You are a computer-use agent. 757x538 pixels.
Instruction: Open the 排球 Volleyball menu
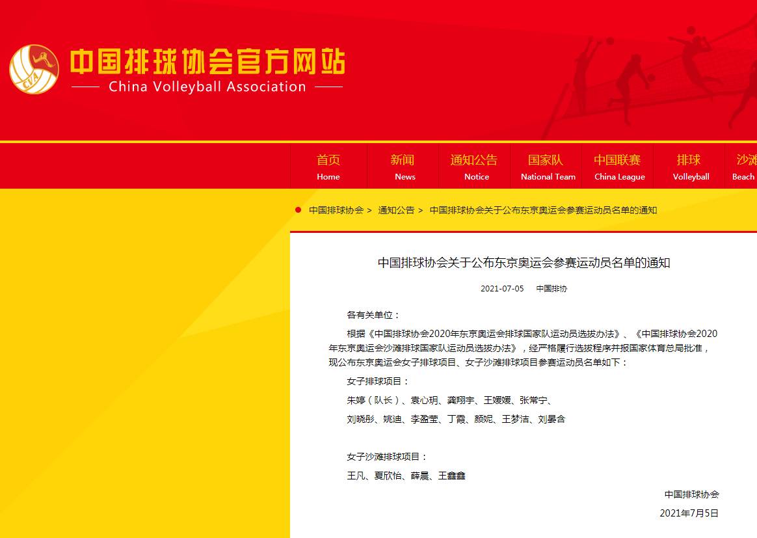pos(689,167)
